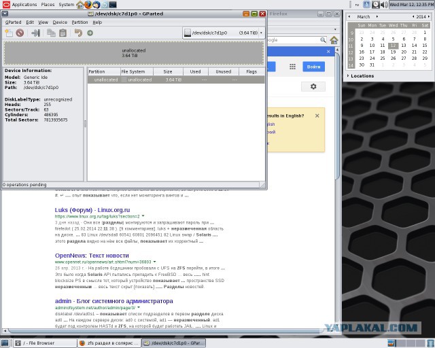Viewport: 435px width, 348px height.
Task: Click the ru keyboard layout indicator
Action: (357, 5)
